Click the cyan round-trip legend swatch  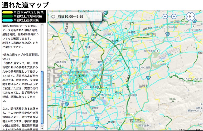(x=7, y=20)
